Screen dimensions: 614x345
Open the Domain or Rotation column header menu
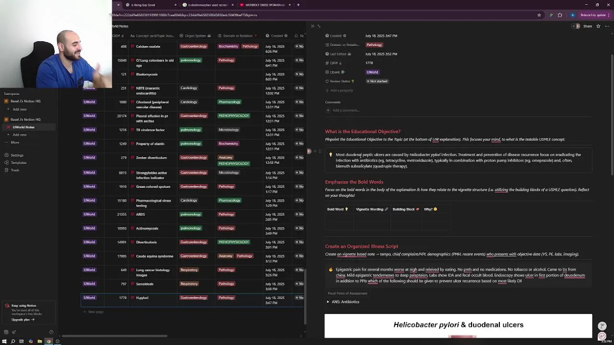tap(238, 36)
